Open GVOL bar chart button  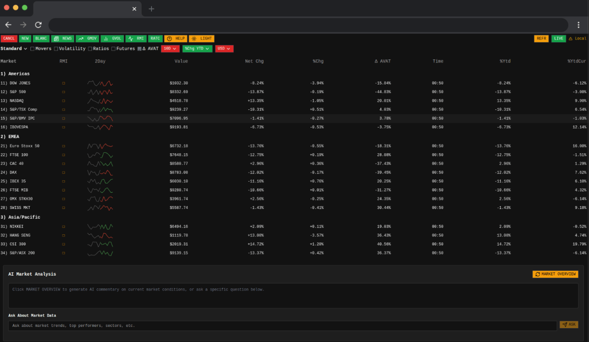[x=112, y=38]
